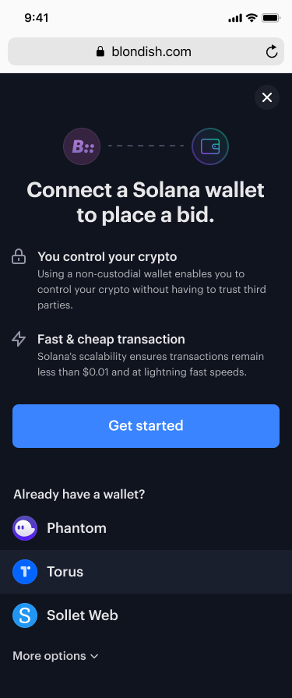Click the lightning bolt icon
The width and height of the screenshot is (292, 698).
tap(18, 339)
